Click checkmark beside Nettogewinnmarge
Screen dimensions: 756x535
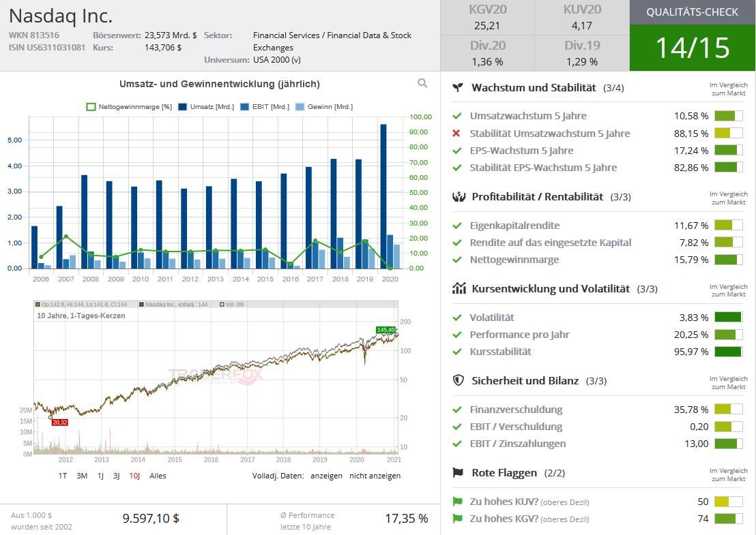457,260
